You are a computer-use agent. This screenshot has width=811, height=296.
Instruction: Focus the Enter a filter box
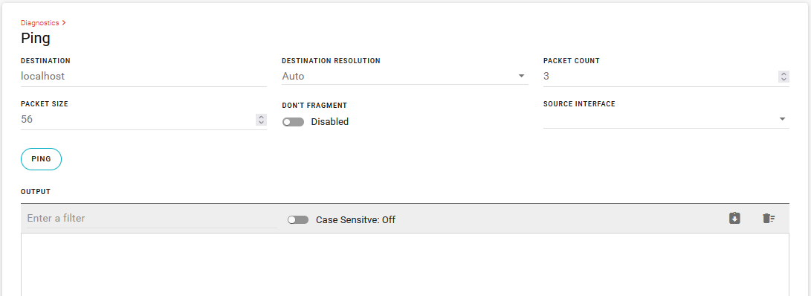(x=152, y=219)
